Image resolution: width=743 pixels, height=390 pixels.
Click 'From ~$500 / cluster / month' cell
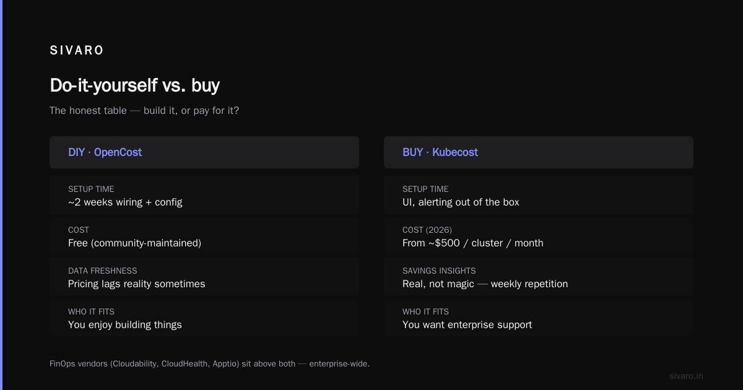tap(539, 236)
